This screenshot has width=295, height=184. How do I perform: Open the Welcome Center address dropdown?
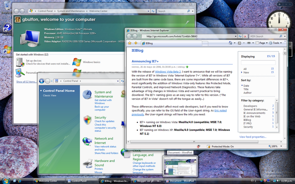coord(148,11)
